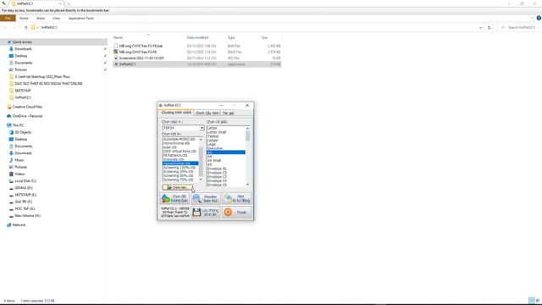The height and width of the screenshot is (305, 542).
Task: Open the Chọn máy in PDF24 dropdown
Action: 202,128
